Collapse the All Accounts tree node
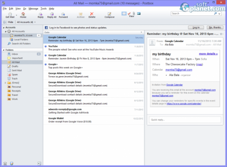Image resolution: width=227 pixels, height=167 pixels. point(5,31)
